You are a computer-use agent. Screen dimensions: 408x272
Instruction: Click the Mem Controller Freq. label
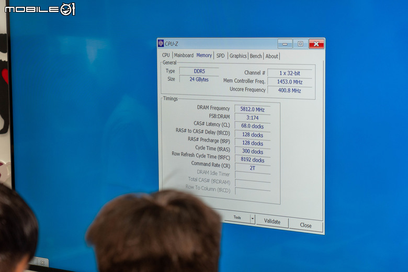tap(244, 81)
